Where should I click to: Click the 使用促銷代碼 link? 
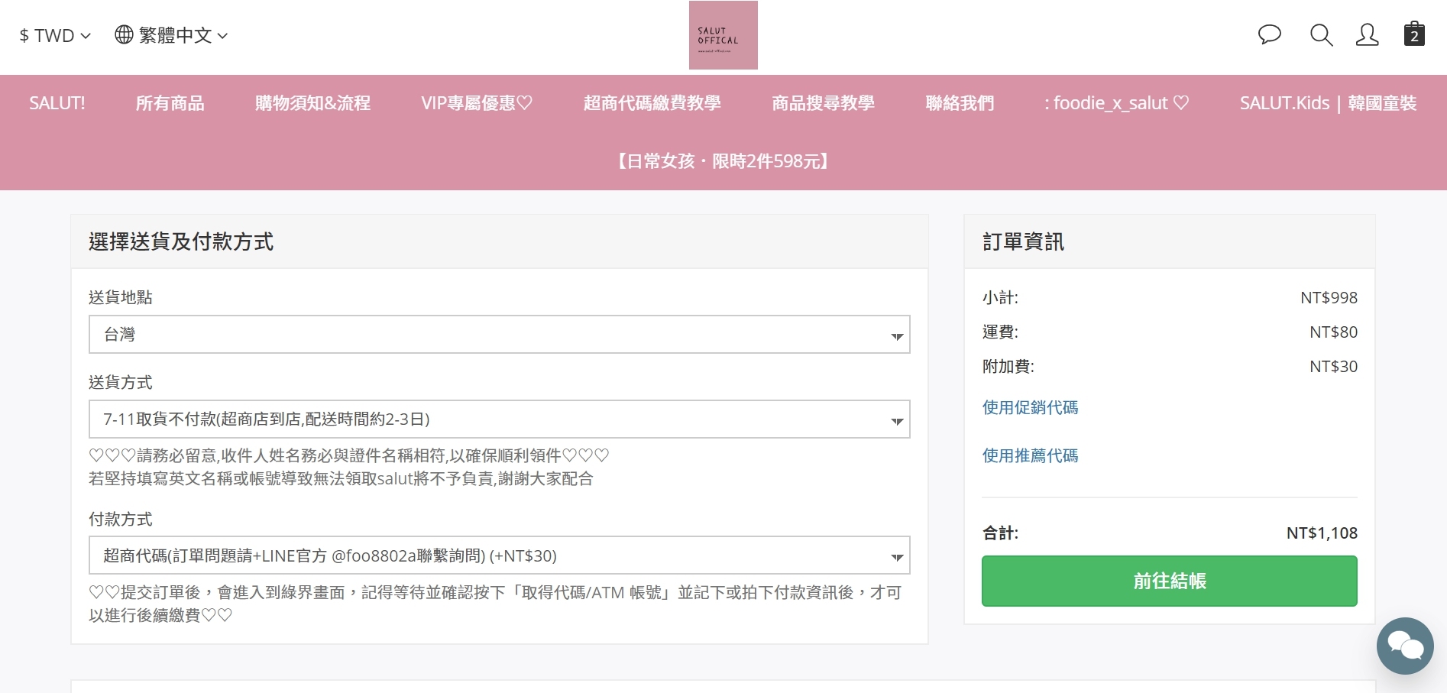[1030, 408]
